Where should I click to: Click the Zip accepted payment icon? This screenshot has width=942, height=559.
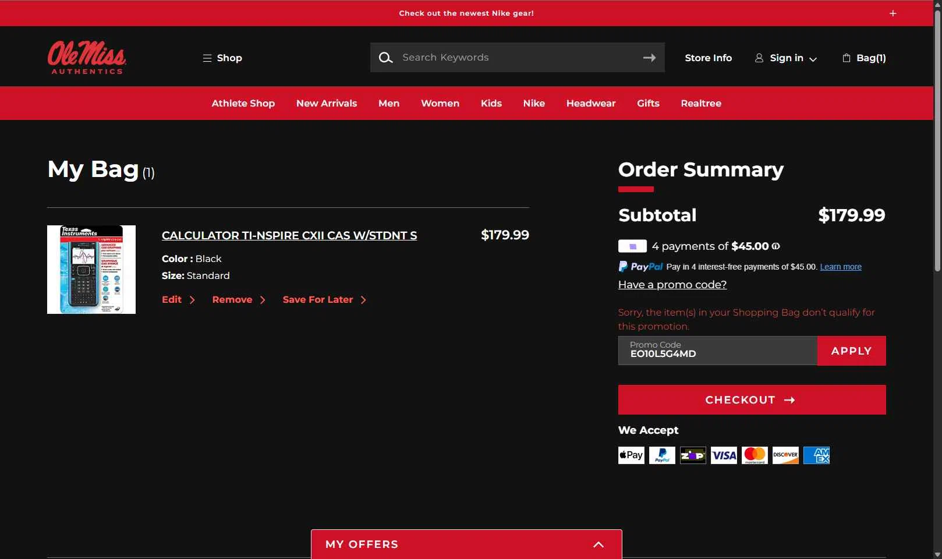click(693, 455)
